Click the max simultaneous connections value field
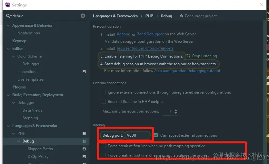 [x=168, y=111]
